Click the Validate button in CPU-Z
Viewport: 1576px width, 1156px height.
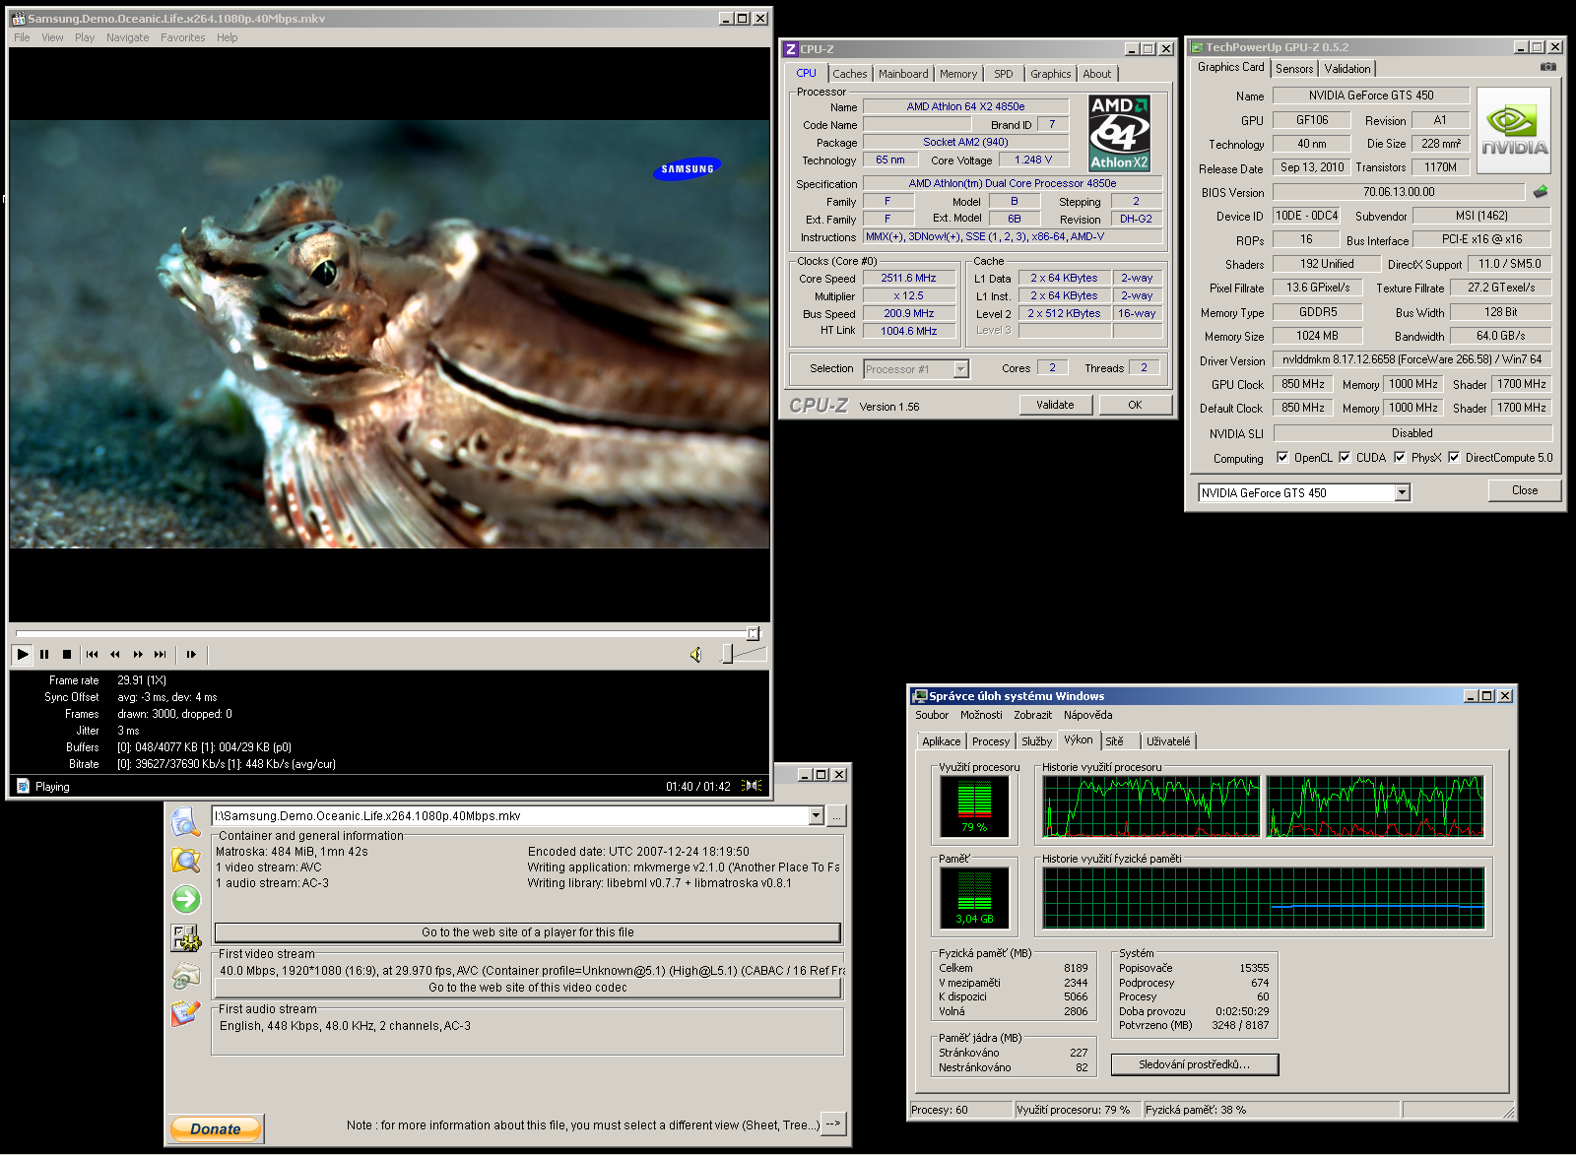click(x=1055, y=405)
